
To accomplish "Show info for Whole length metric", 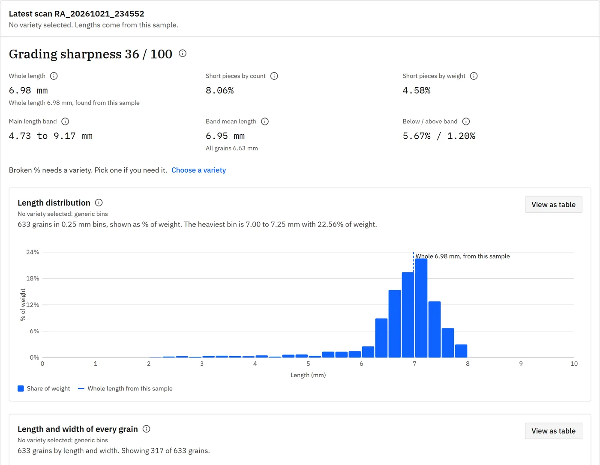I will [x=54, y=76].
